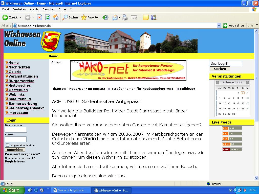The image size is (259, 194).
Task: Click the Print toolbar icon
Action: 125,17
